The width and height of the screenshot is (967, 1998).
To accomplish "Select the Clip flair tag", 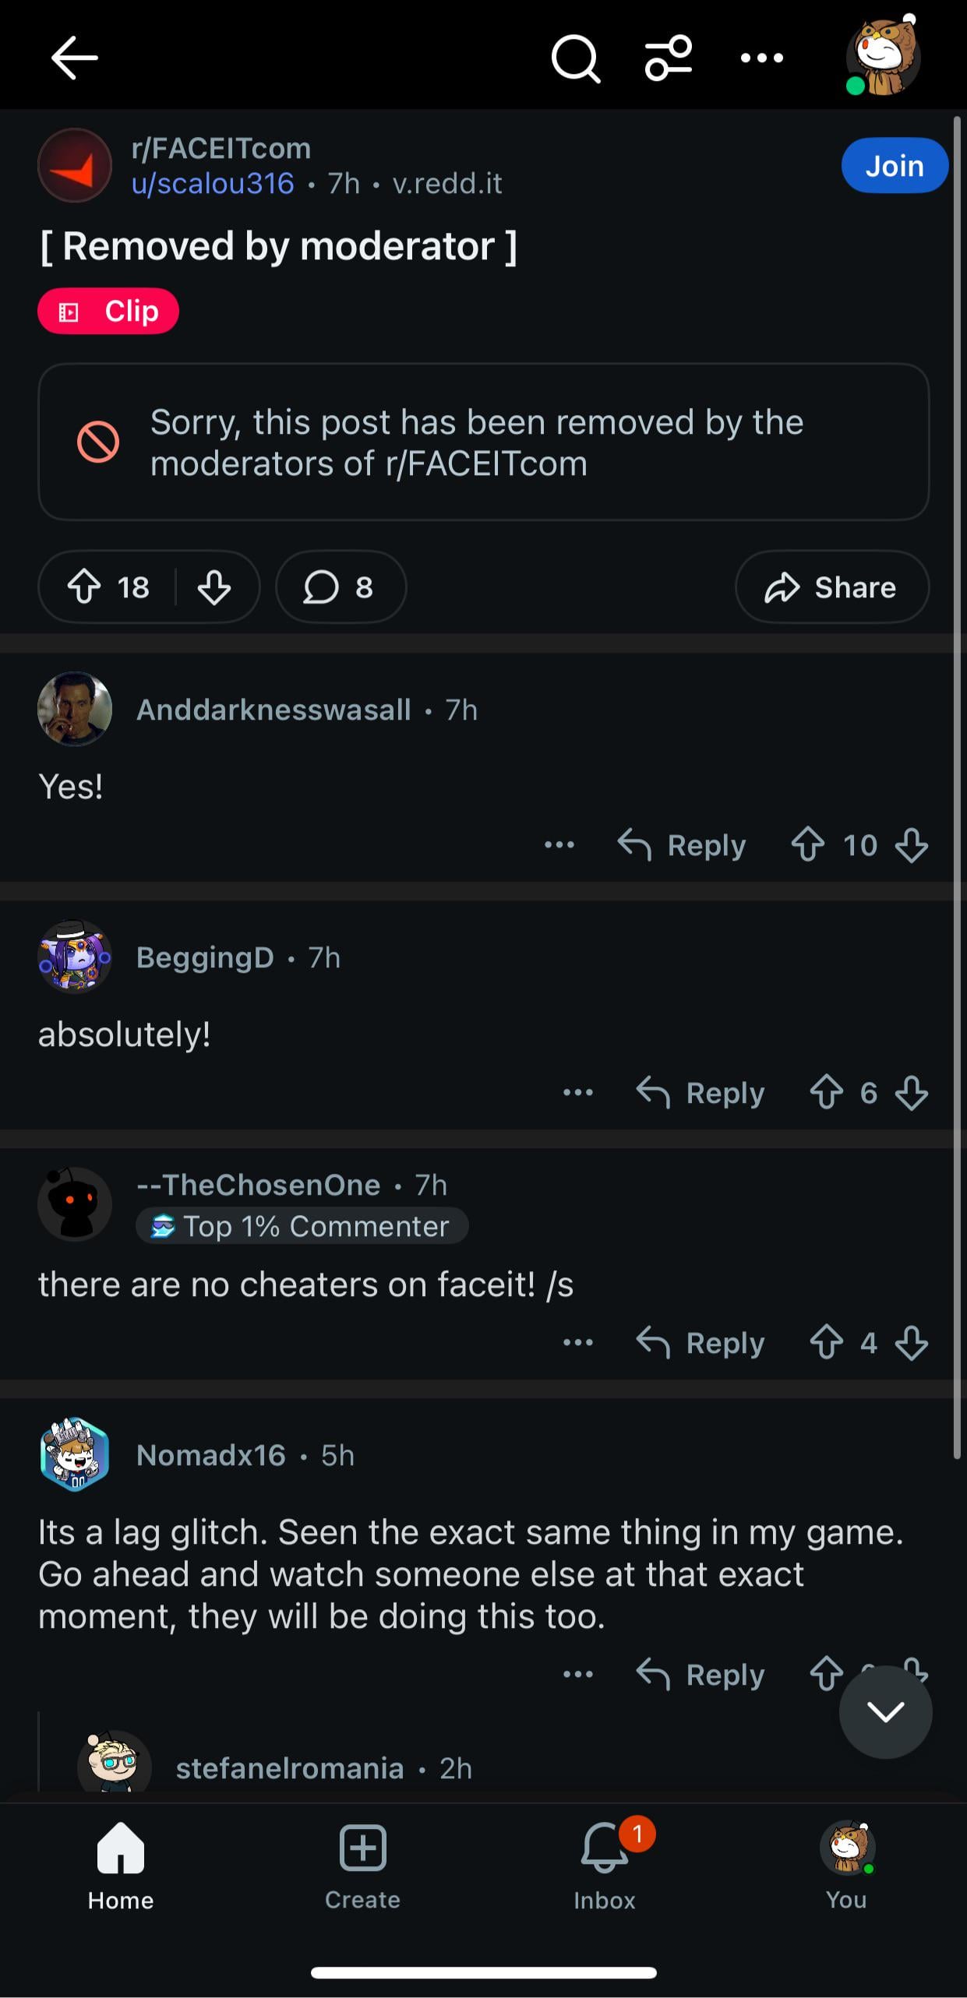I will [108, 312].
